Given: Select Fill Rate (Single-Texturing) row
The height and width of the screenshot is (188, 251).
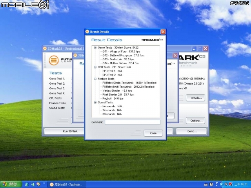Looking at the screenshot, I should click(129, 83).
